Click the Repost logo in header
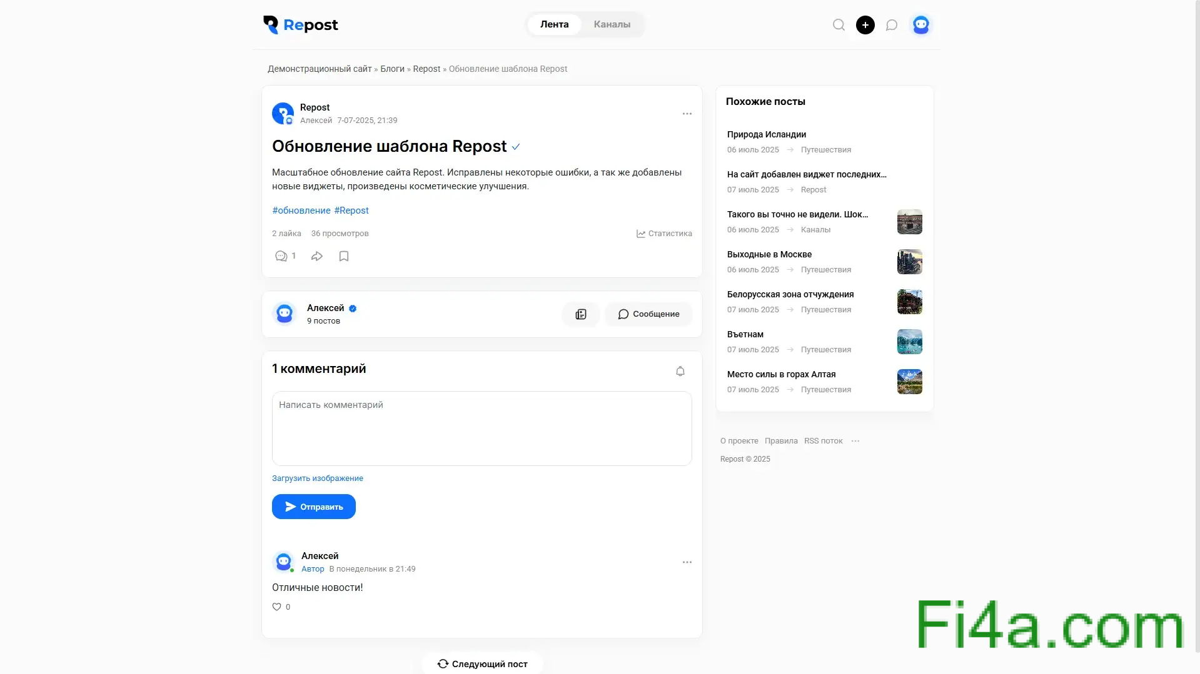 click(301, 25)
